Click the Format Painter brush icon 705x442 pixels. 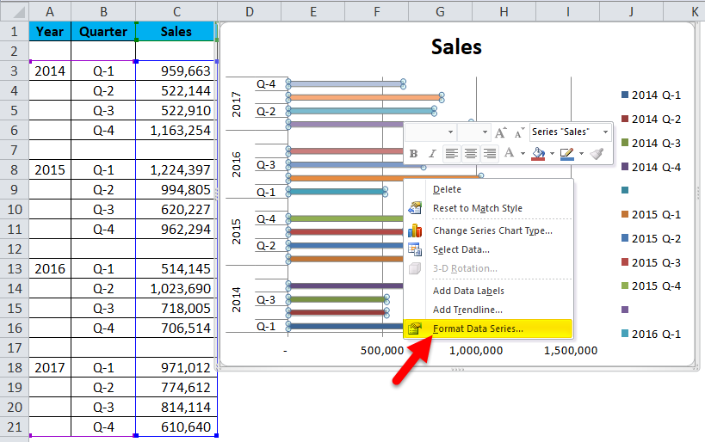pyautogui.click(x=597, y=153)
